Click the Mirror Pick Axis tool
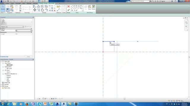 pos(42,6)
